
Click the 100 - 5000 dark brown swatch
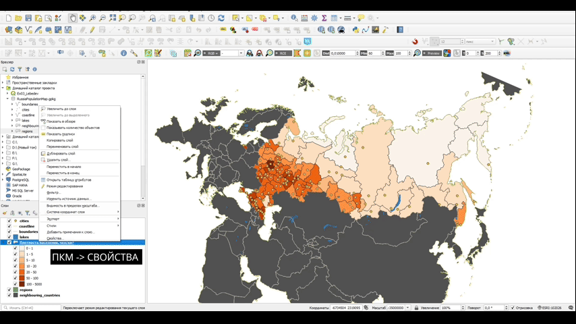click(21, 283)
